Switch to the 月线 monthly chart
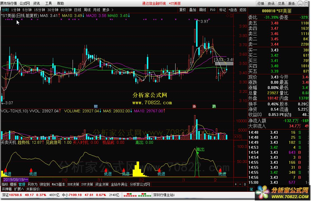The height and width of the screenshot is (201, 311). pyautogui.click(x=97, y=10)
